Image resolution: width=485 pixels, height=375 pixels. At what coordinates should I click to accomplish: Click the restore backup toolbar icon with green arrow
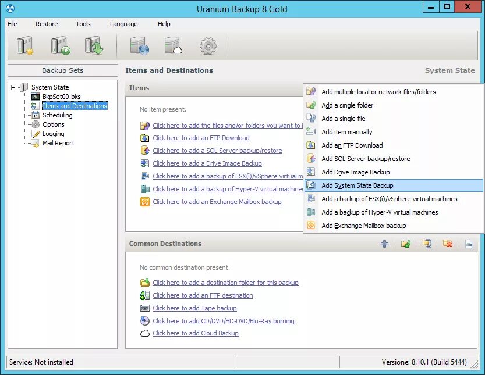(94, 46)
